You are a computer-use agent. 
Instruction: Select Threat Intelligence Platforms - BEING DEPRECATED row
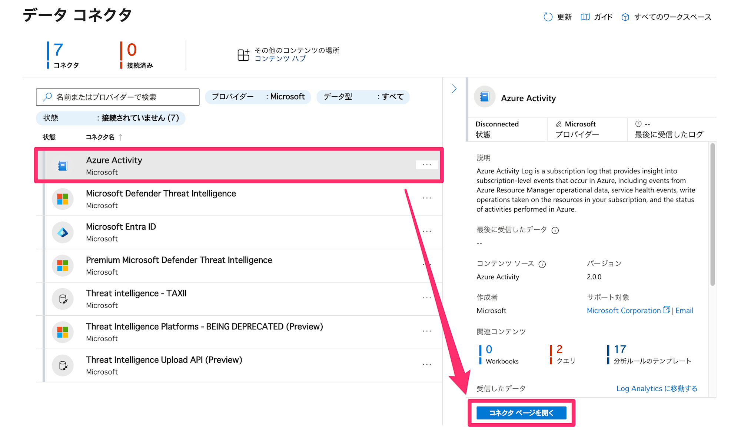tap(239, 332)
